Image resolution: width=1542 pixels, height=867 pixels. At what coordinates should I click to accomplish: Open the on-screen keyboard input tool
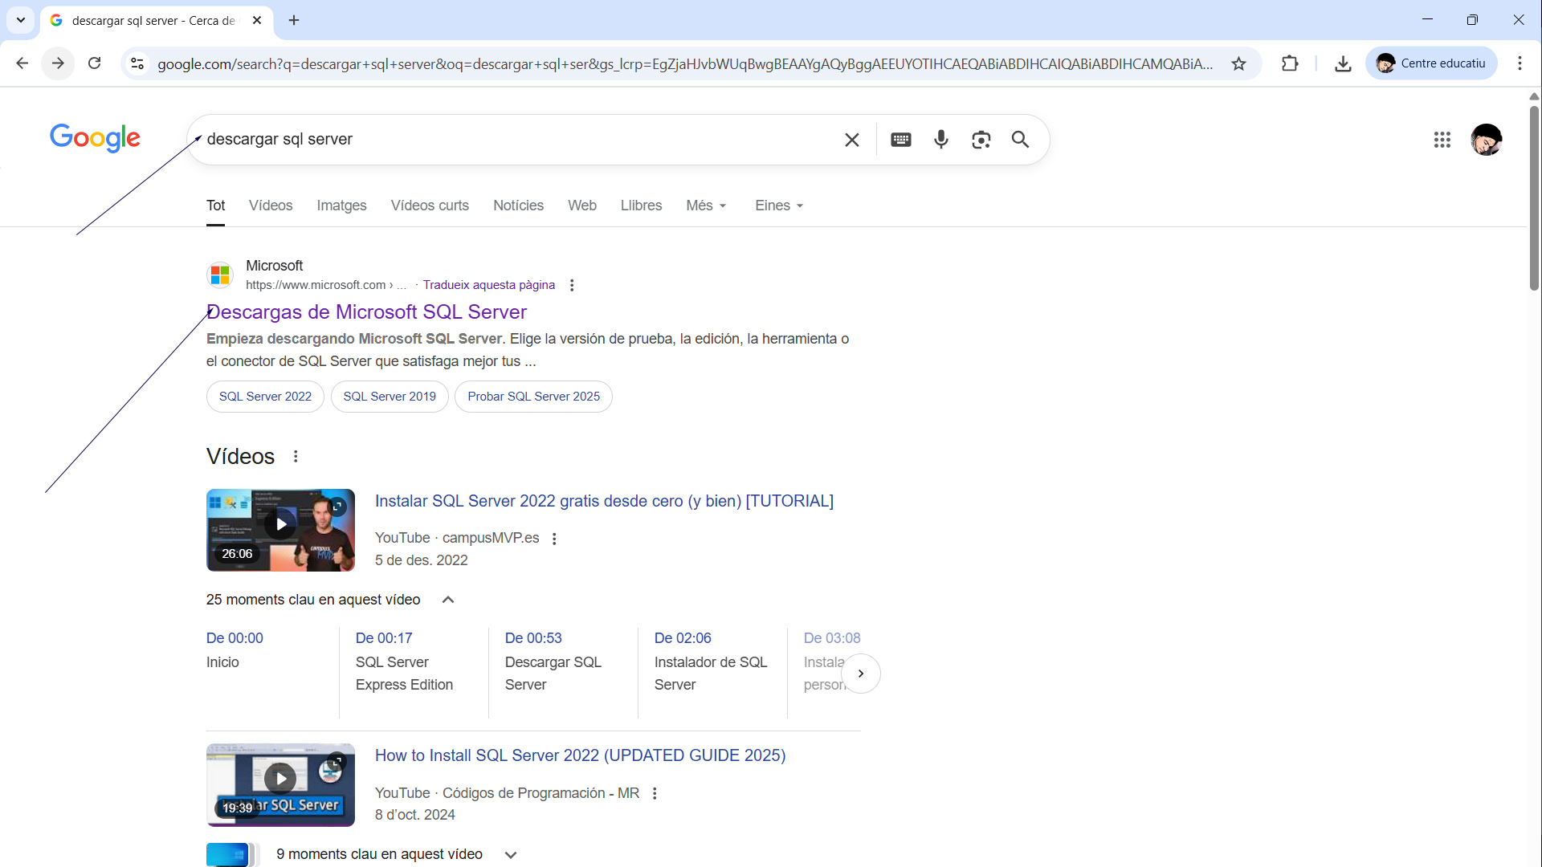[x=901, y=140]
